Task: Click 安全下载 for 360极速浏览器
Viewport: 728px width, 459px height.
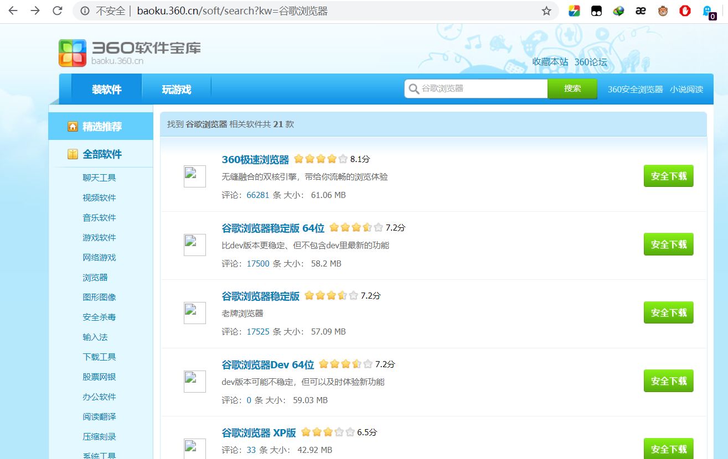Action: coord(668,176)
